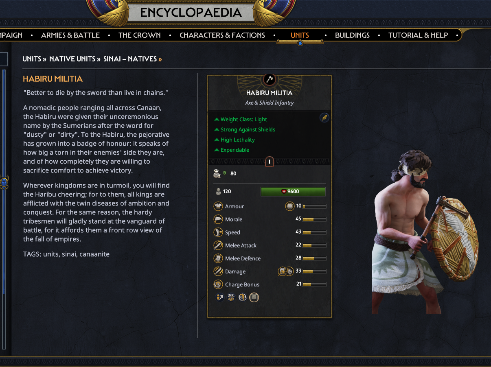This screenshot has height=367, width=491.
Task: Open the Buildings tab
Action: 352,35
